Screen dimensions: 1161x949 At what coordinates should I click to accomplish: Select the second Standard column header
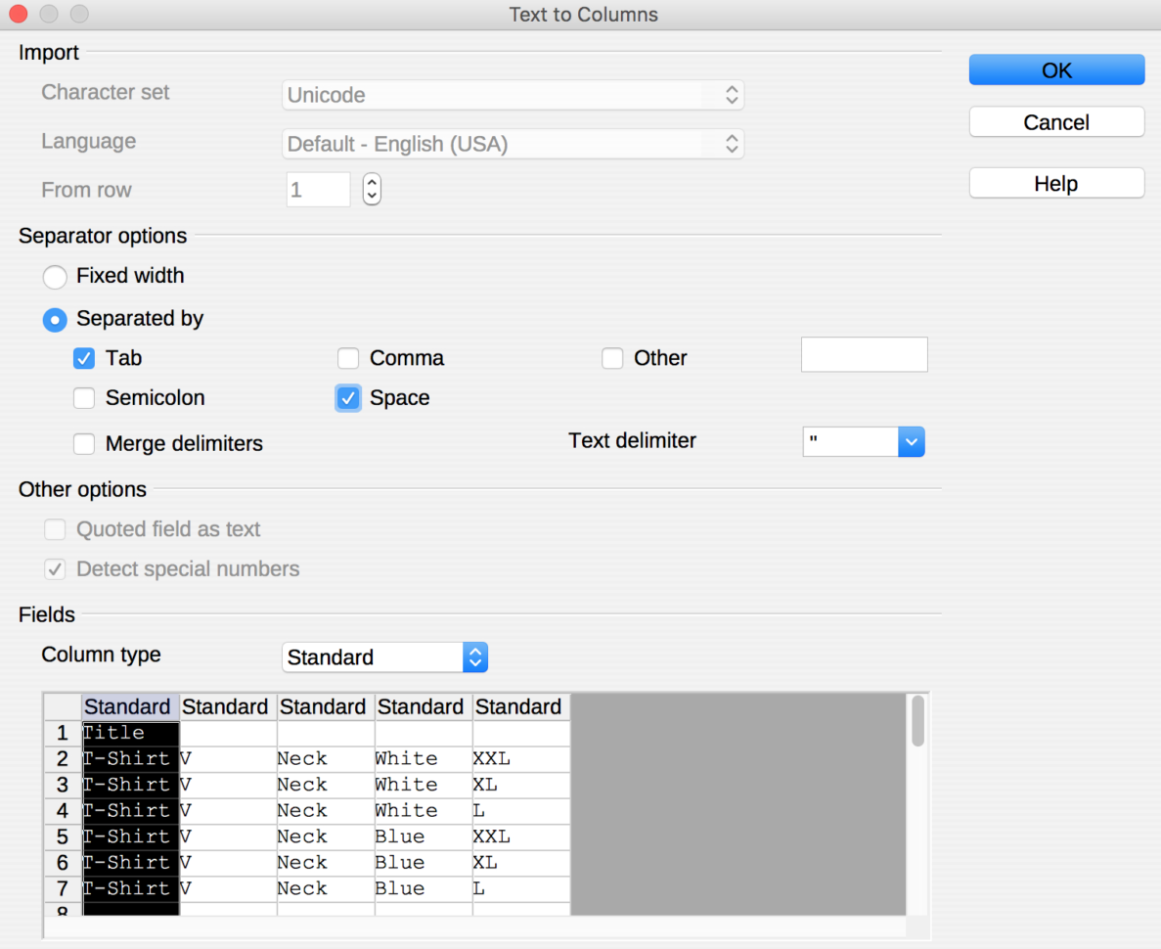pos(226,706)
